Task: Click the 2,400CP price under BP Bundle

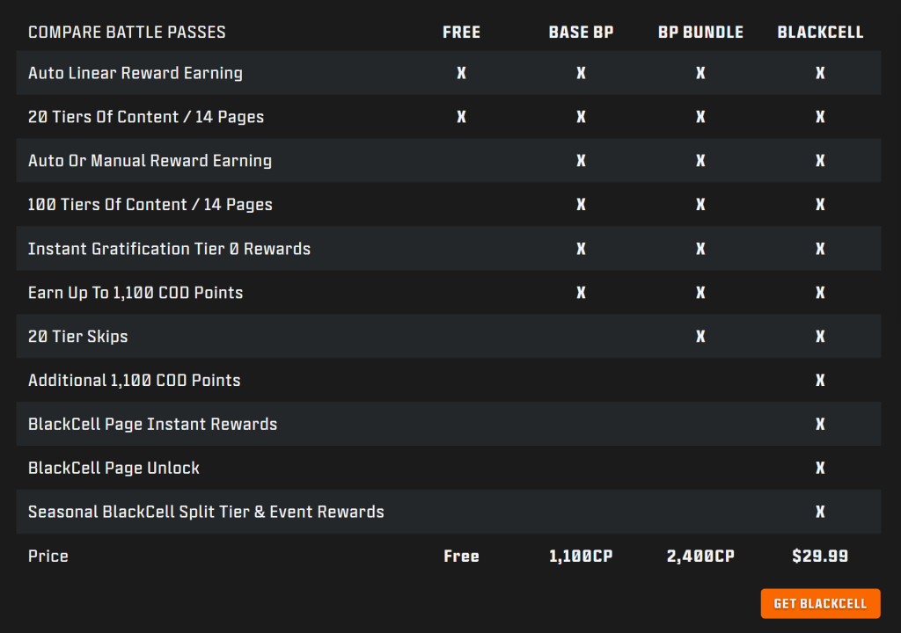Action: tap(700, 556)
